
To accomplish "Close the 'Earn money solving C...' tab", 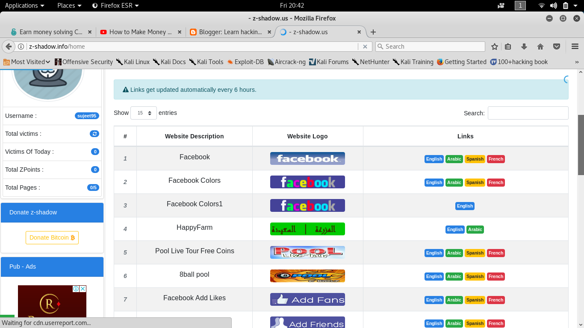I will [90, 32].
